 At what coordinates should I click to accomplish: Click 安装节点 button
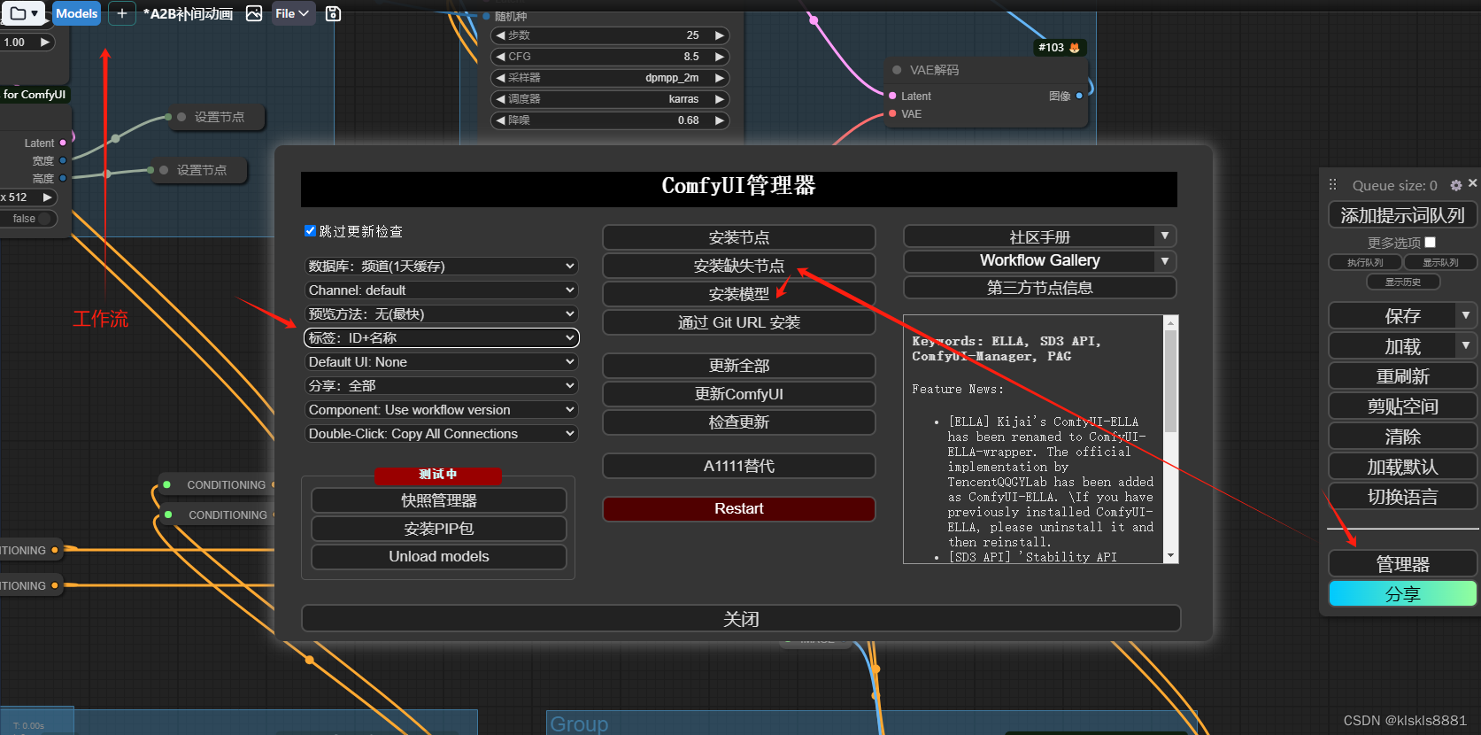pyautogui.click(x=739, y=237)
